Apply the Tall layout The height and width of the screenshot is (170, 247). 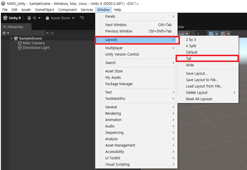[207, 59]
